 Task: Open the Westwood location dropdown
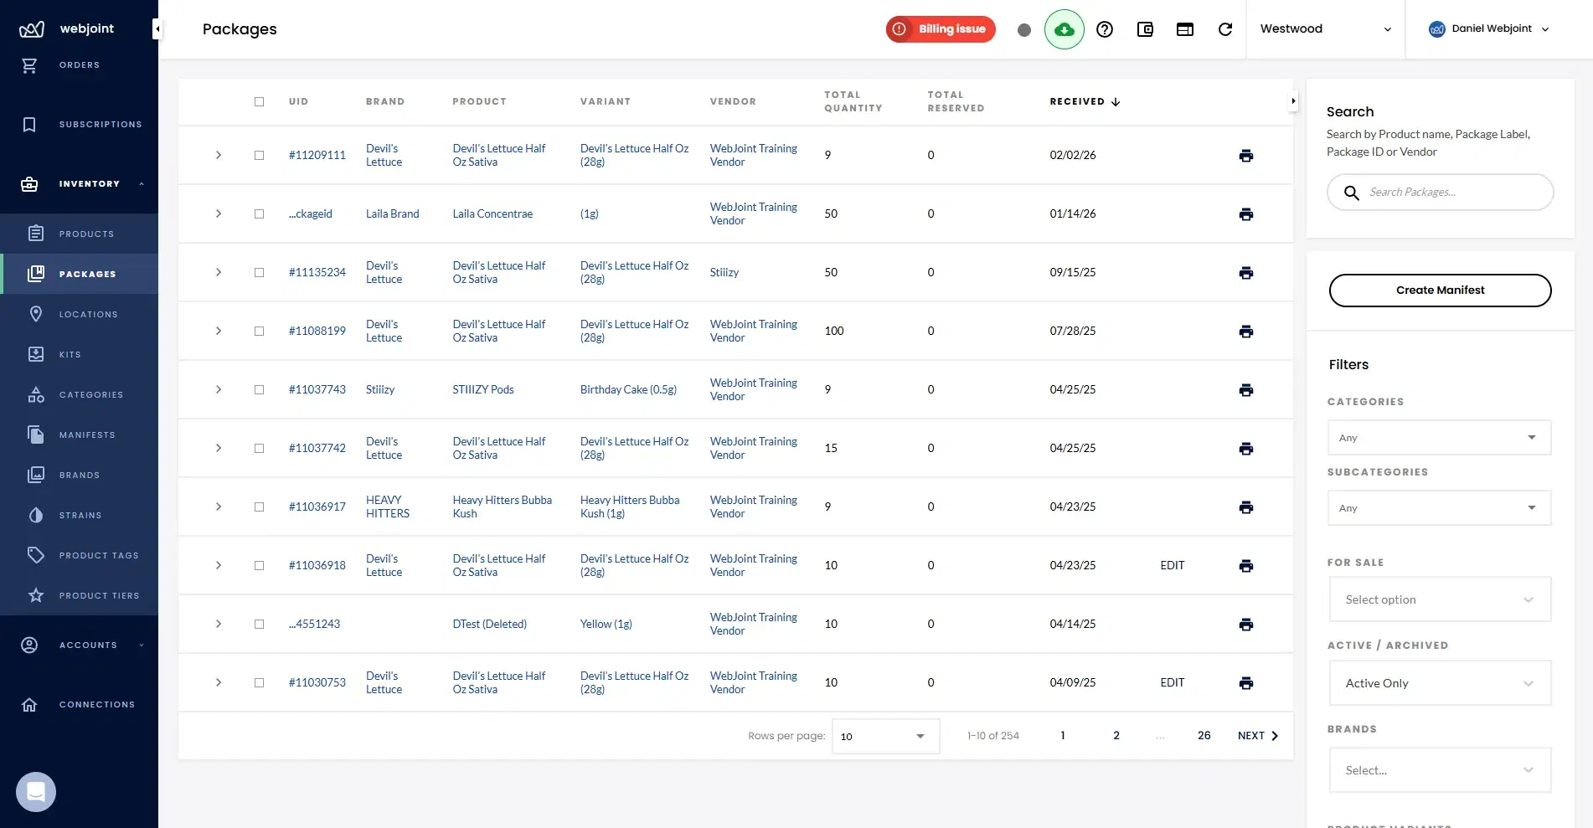(1325, 29)
